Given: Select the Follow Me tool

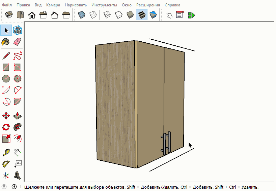Looking at the screenshot, I should pyautogui.click(x=18, y=127).
